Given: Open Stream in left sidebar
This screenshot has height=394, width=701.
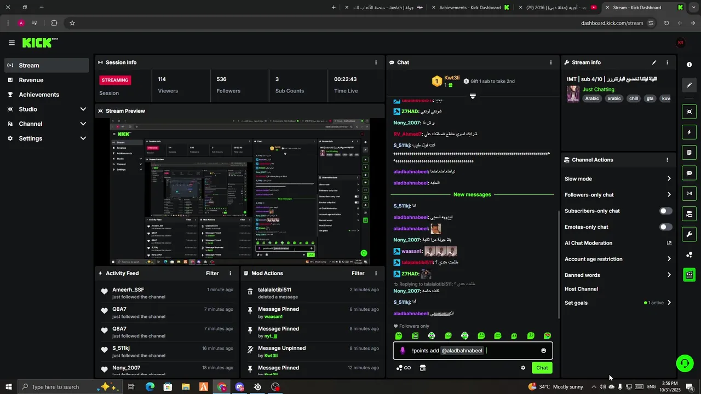Looking at the screenshot, I should click(47, 65).
